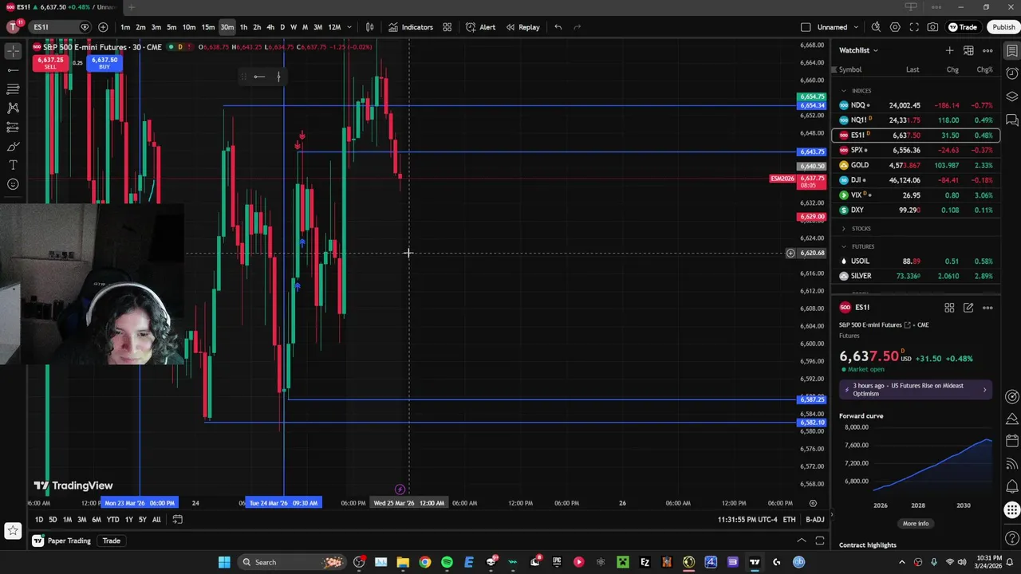The height and width of the screenshot is (574, 1021).
Task: Select the brush drawing tool
Action: coord(13,146)
